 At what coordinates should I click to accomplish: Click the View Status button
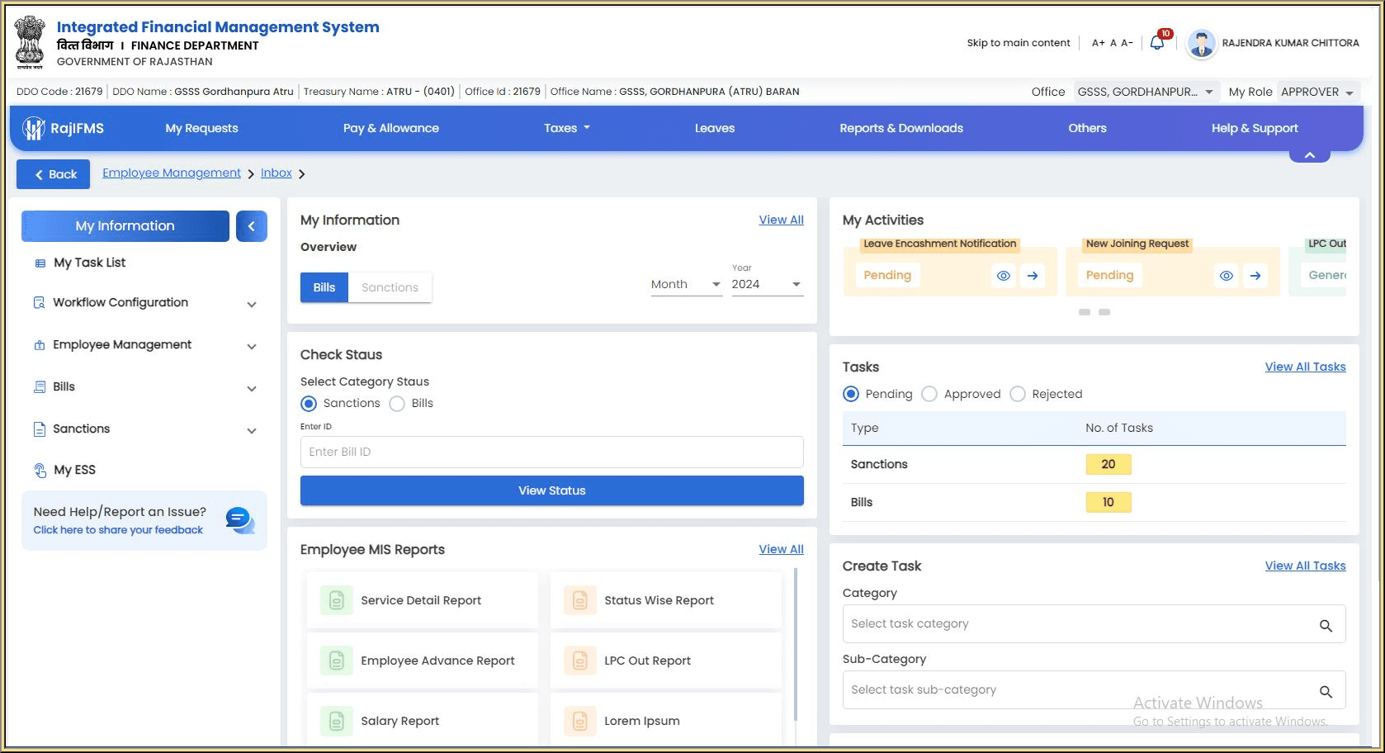pos(551,490)
